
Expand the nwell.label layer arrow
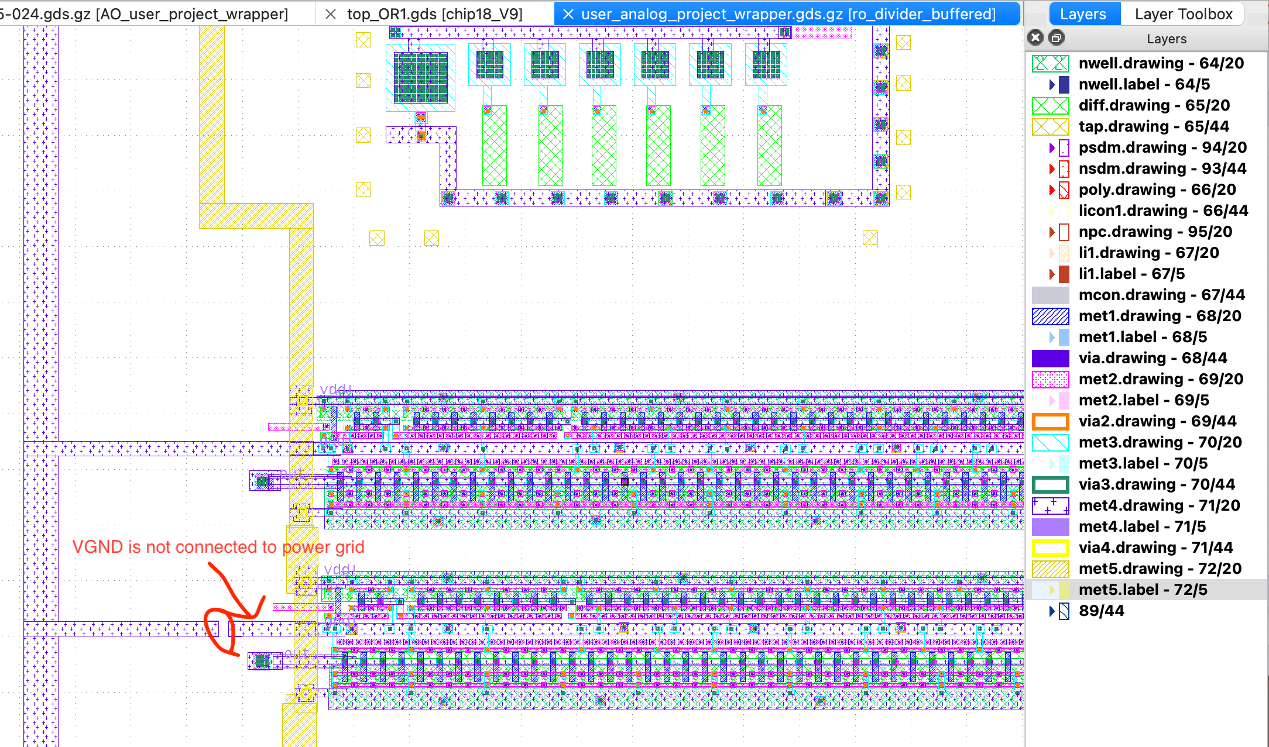1052,84
